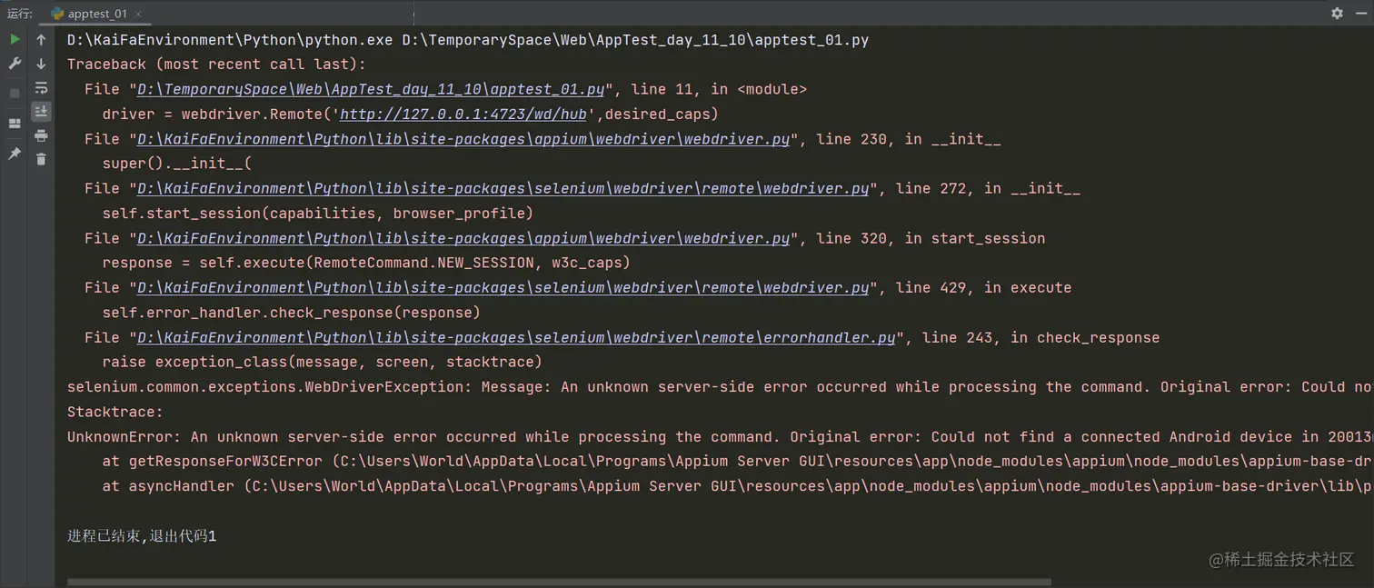Click the 'super().__init__(' line
The width and height of the screenshot is (1374, 588).
point(177,164)
